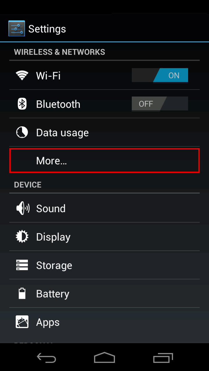Tap the Wi-Fi signal icon
Image resolution: width=209 pixels, height=371 pixels.
22,75
